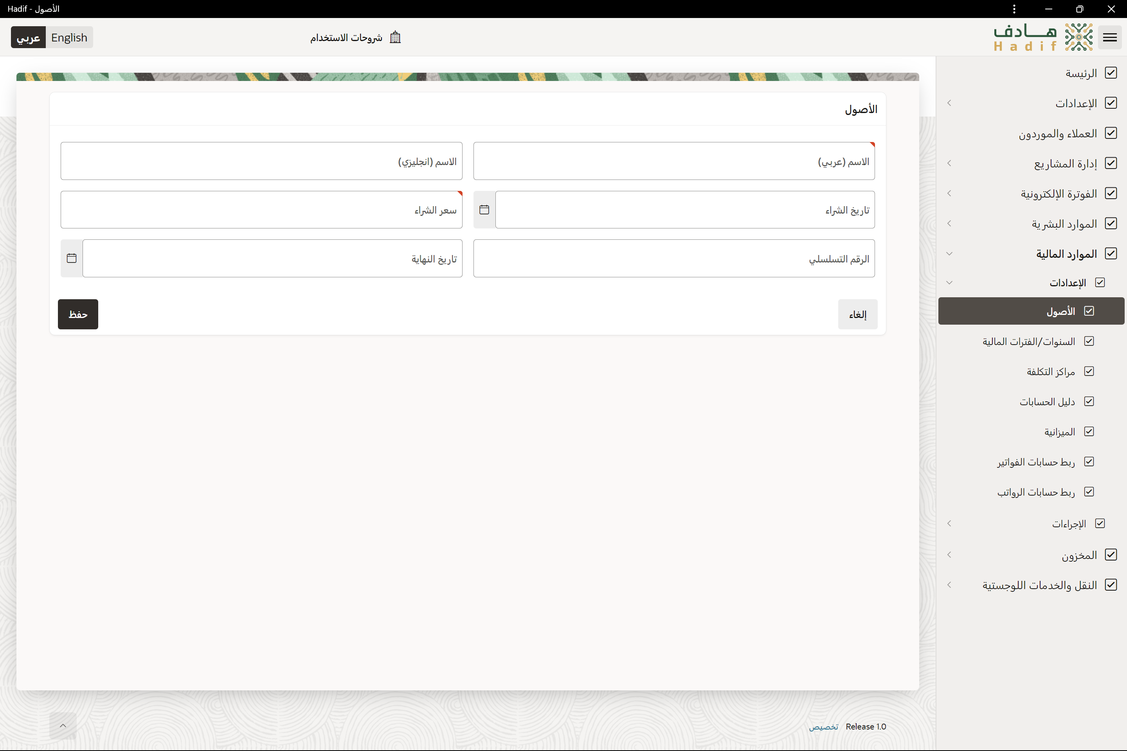This screenshot has width=1127, height=751.
Task: Toggle the checkbox next to مراكز التكلفة
Action: click(x=1089, y=371)
